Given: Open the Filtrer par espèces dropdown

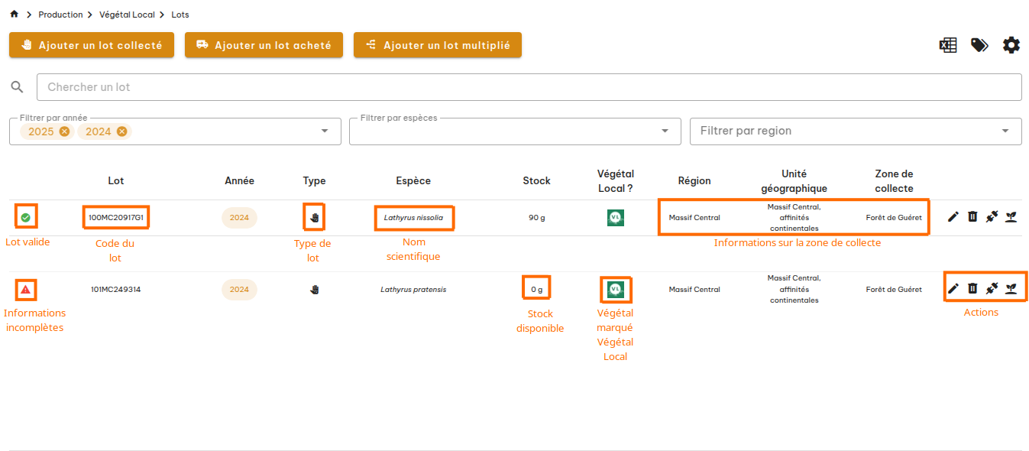Looking at the screenshot, I should pos(665,131).
